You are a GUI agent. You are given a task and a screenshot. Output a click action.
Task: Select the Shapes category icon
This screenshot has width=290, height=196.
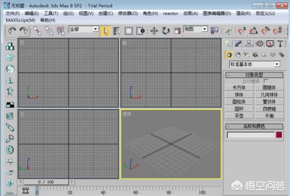(238, 55)
